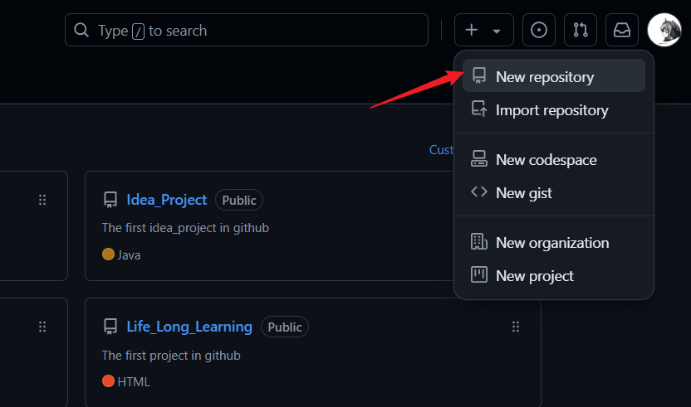Click 'The first project in github' description
Image resolution: width=691 pixels, height=407 pixels.
pos(171,355)
